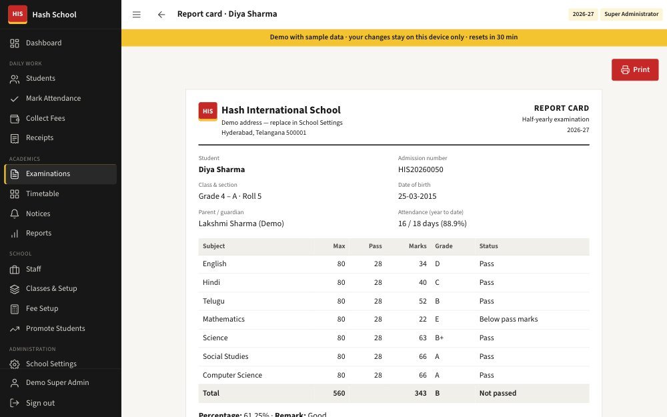Open Promote Students page
The height and width of the screenshot is (417, 667).
[x=61, y=328]
